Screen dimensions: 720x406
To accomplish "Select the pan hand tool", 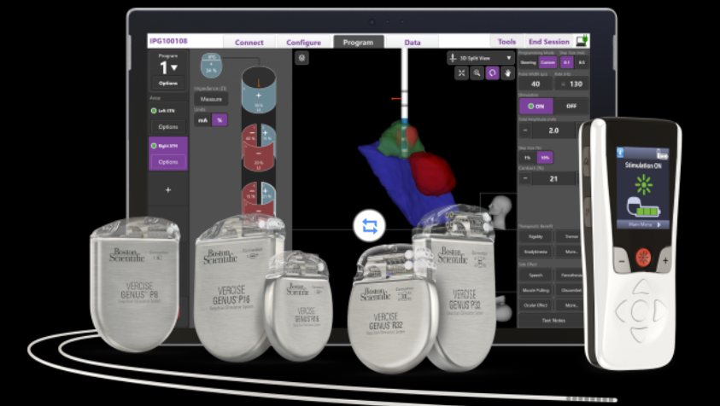I will coord(507,73).
